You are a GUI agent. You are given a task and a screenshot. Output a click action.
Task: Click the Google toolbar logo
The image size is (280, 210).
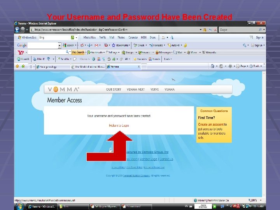pyautogui.click(x=22, y=45)
